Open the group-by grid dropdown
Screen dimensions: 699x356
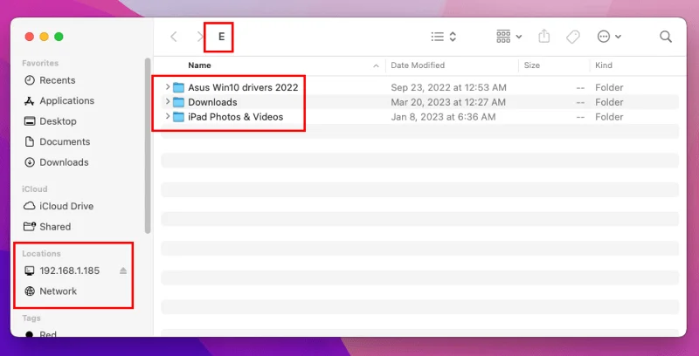[509, 37]
